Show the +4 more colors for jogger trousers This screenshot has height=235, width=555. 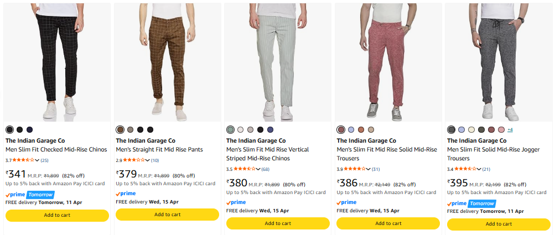click(510, 130)
